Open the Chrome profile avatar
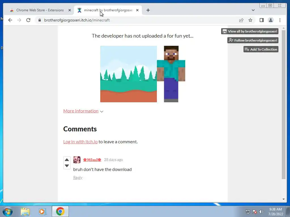 click(270, 20)
